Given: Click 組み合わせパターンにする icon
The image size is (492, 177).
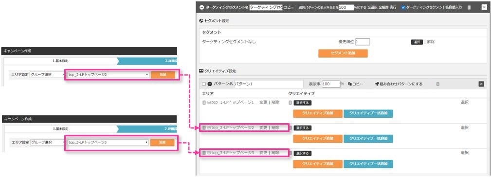Looking at the screenshot, I should coord(377,84).
